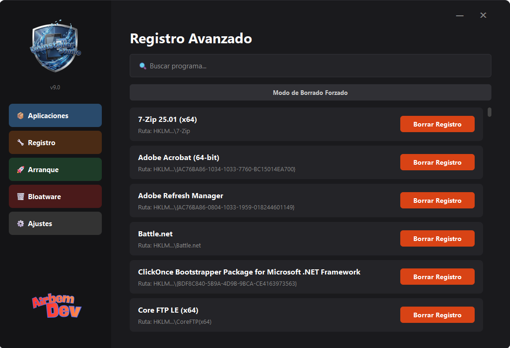
Task: Go to the Arranque section
Action: click(55, 170)
